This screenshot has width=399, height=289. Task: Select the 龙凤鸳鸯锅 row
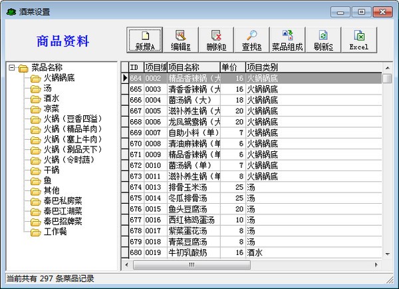click(255, 122)
